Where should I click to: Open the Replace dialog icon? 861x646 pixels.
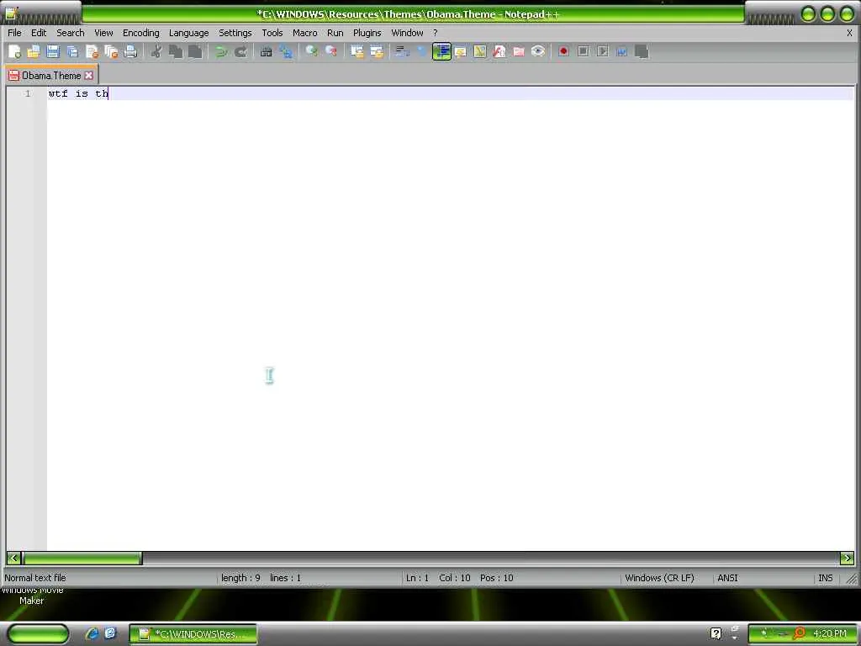click(x=286, y=51)
